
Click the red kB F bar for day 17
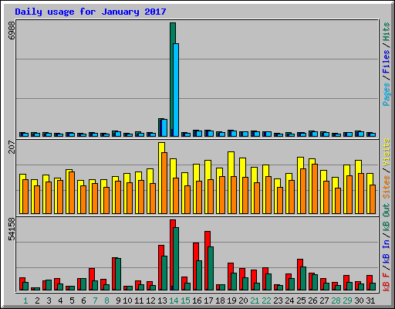pyautogui.click(x=207, y=261)
